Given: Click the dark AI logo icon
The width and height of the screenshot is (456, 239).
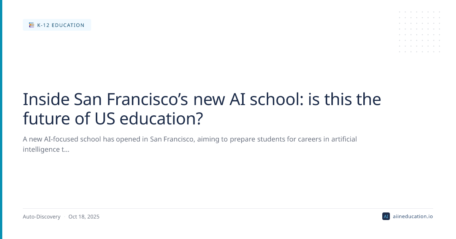Looking at the screenshot, I should point(386,217).
